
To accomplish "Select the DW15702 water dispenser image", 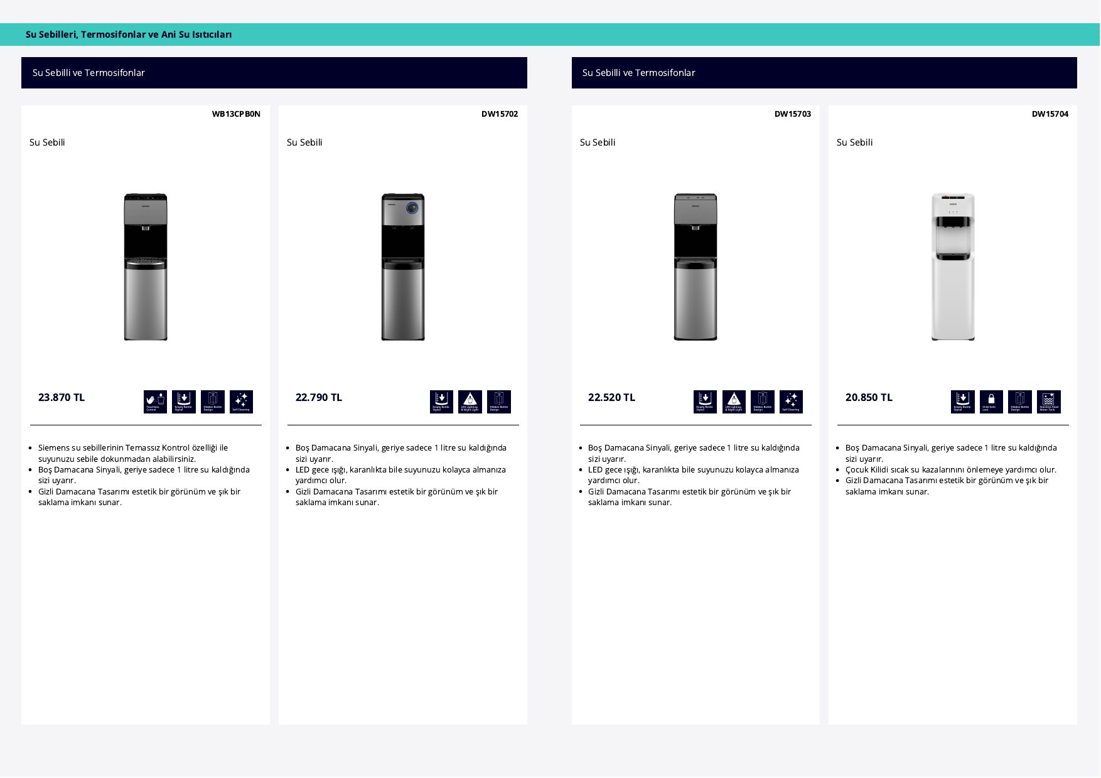I will (x=403, y=267).
